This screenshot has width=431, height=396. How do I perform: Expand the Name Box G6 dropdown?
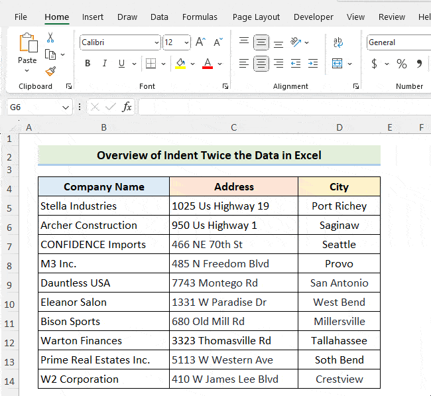click(66, 107)
